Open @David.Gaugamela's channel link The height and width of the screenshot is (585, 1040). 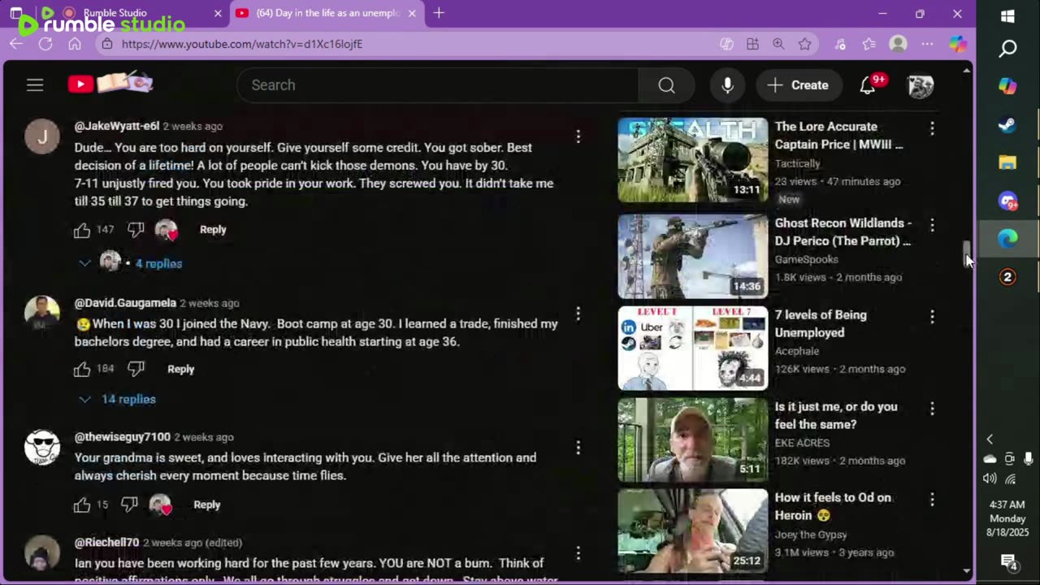(125, 303)
